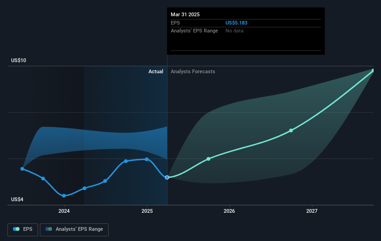The image size is (381, 241).
Task: Click the mid-2024 EPS data point
Action: coord(105,181)
